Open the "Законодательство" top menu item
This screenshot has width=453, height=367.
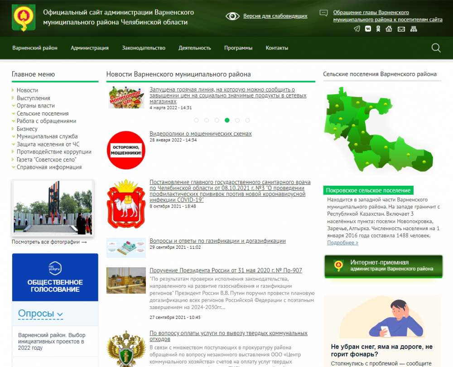pyautogui.click(x=144, y=48)
